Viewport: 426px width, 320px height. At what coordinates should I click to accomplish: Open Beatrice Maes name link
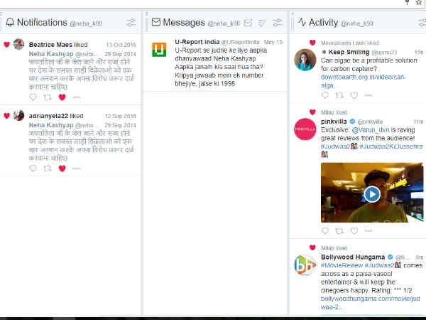tap(50, 45)
